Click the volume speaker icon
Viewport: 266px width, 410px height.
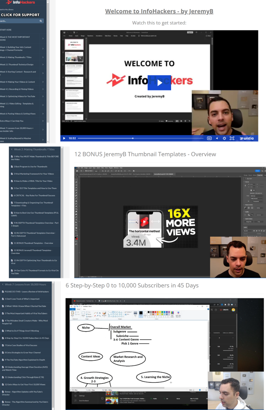[x=217, y=138]
